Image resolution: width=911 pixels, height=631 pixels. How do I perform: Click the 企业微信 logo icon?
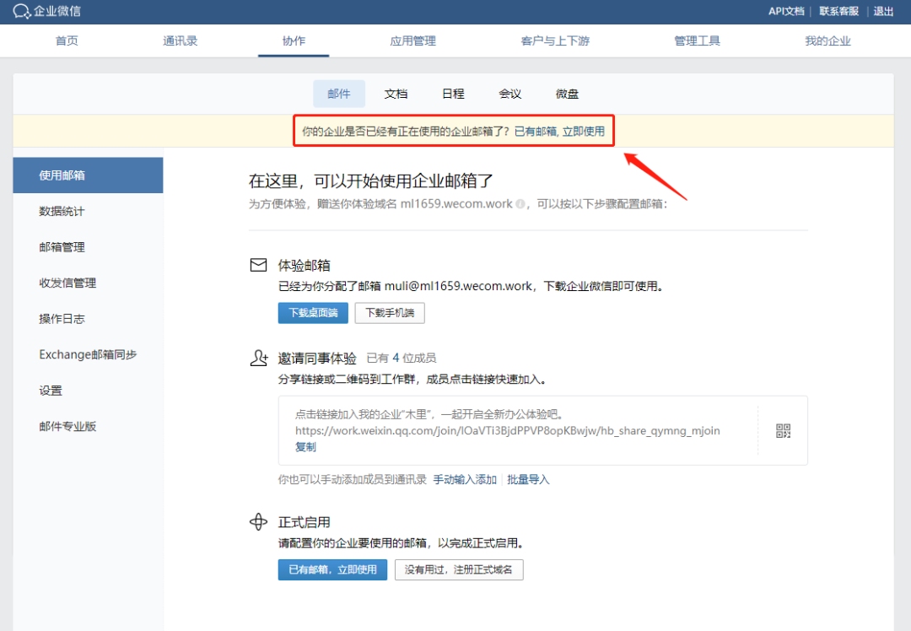(21, 11)
